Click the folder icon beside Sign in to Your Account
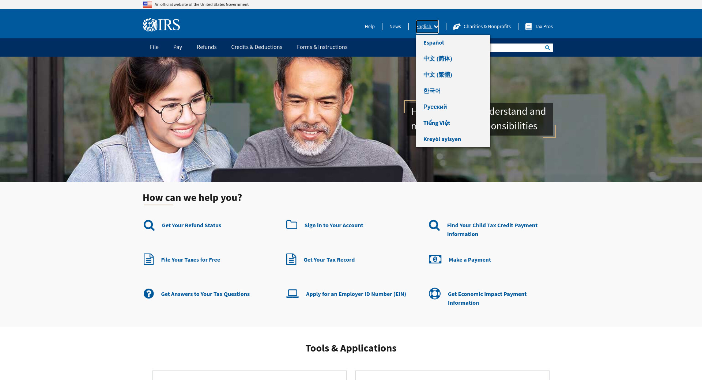This screenshot has width=702, height=380. 291,225
